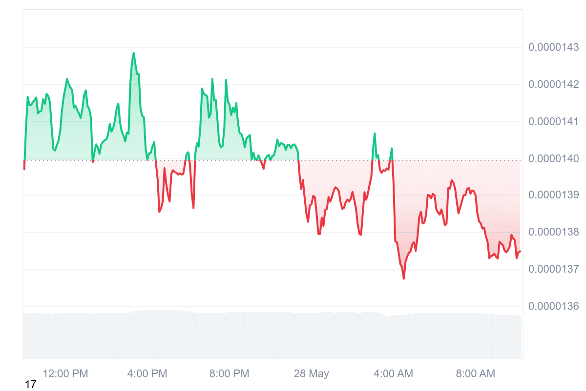The image size is (586, 391).
Task: Click the 8:00 PM time label
Action: (x=229, y=374)
